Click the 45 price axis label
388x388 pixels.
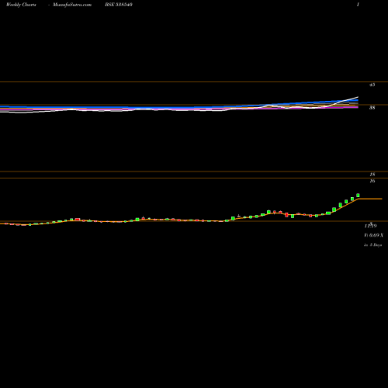[372, 85]
